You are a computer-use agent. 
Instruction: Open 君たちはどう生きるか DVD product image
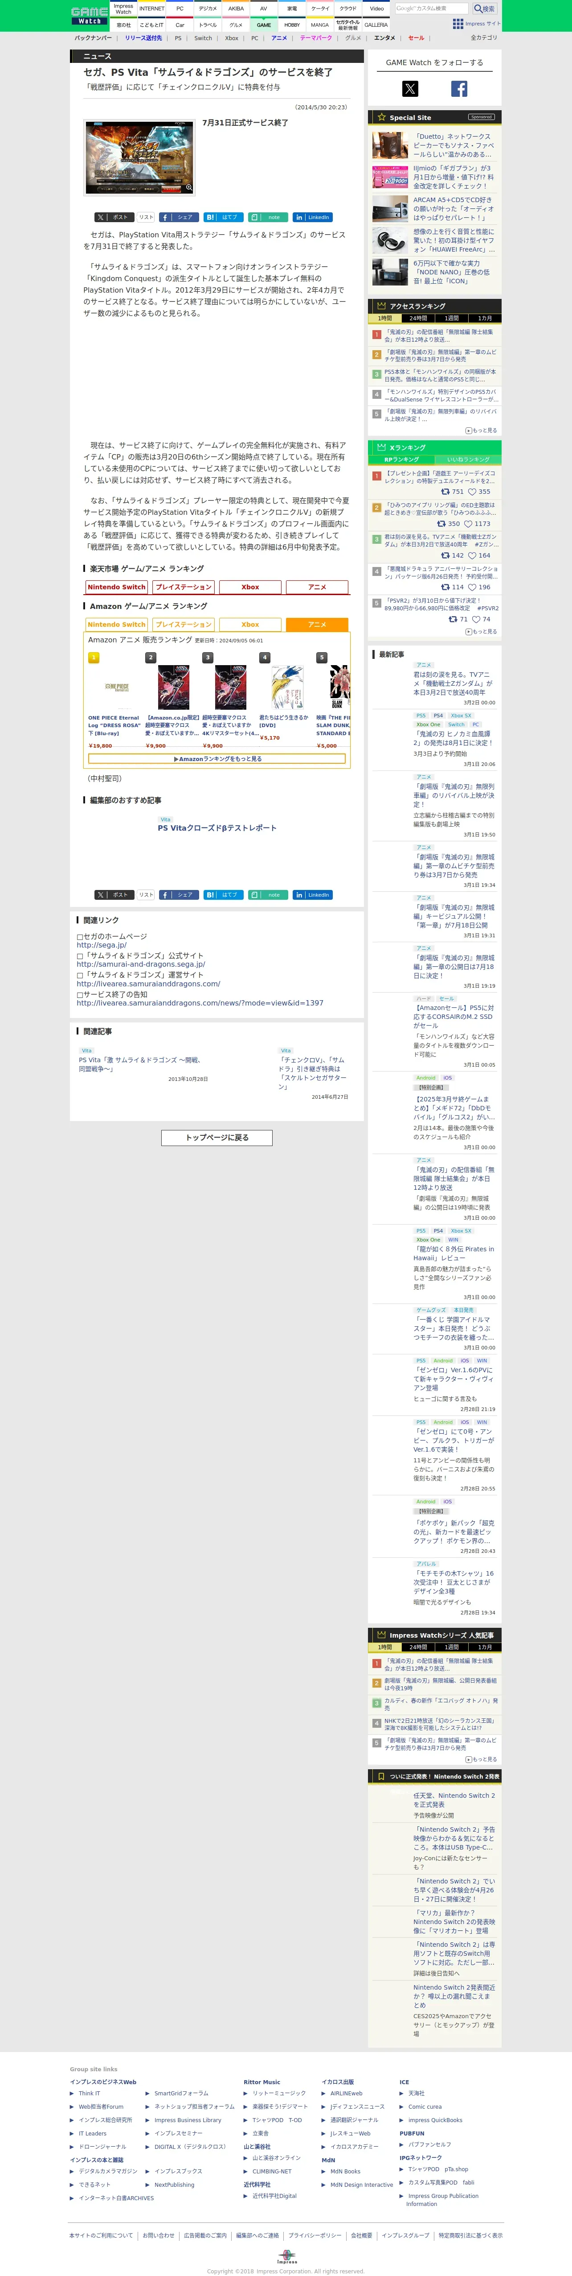(x=287, y=687)
